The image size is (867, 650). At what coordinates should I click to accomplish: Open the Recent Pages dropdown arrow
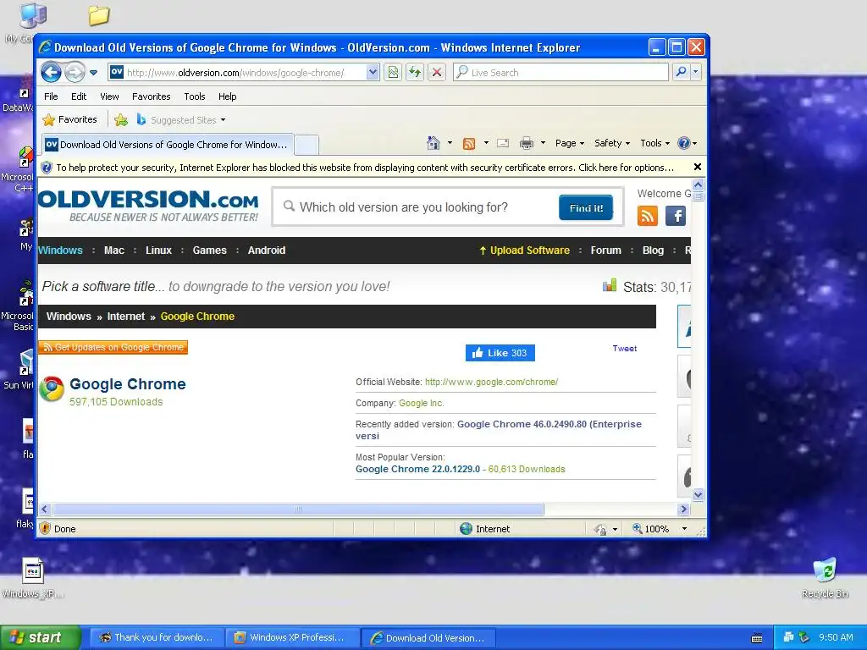pos(93,73)
